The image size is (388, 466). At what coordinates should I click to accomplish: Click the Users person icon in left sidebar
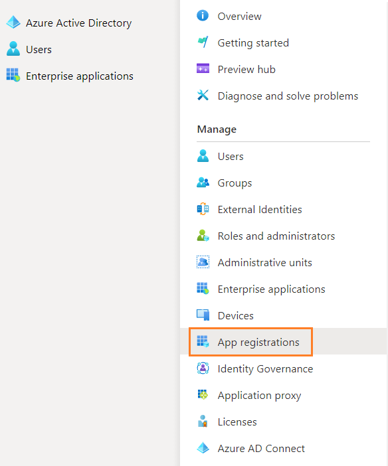[13, 49]
